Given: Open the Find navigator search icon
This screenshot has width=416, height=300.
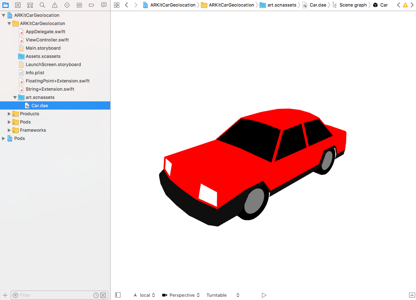Looking at the screenshot, I should coord(42,5).
